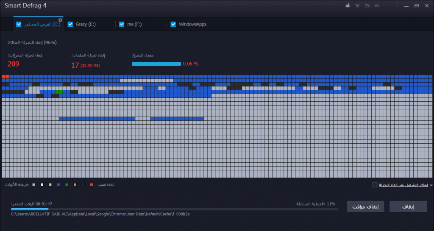Screen dimensions: 434x231
Task: Click the estimated time 00:01:47
Action: point(44,204)
